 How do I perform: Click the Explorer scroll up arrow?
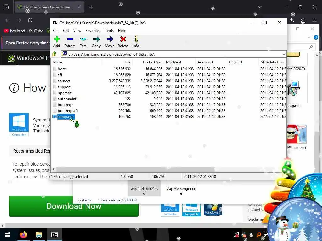tap(316, 55)
